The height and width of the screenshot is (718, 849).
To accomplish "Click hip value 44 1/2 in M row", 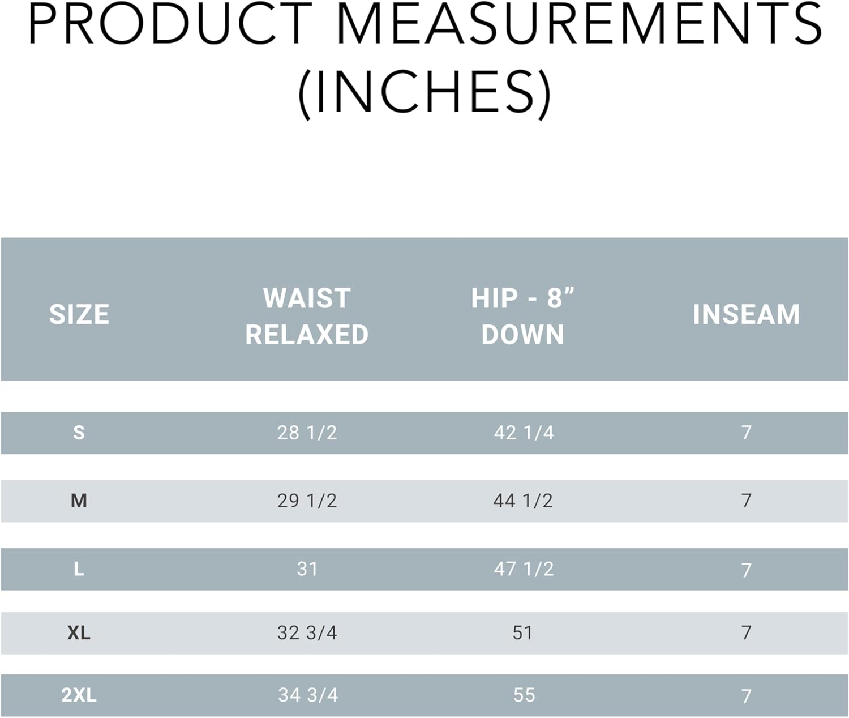I will click(x=523, y=501).
